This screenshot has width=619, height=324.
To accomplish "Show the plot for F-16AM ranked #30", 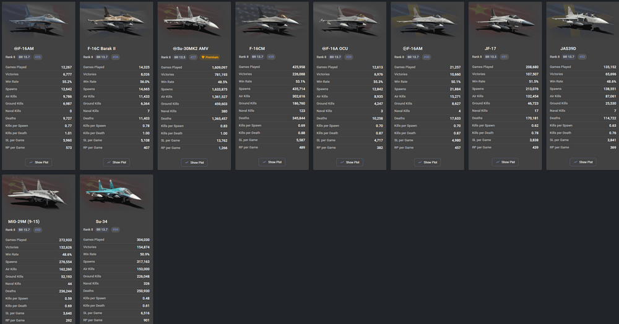I will point(428,163).
